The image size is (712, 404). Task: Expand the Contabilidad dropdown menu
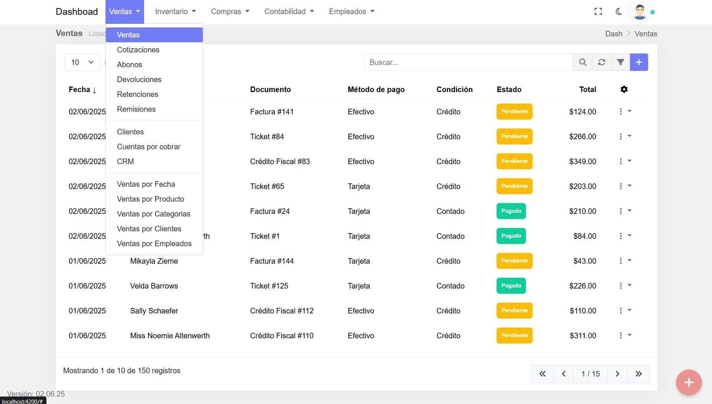click(289, 12)
